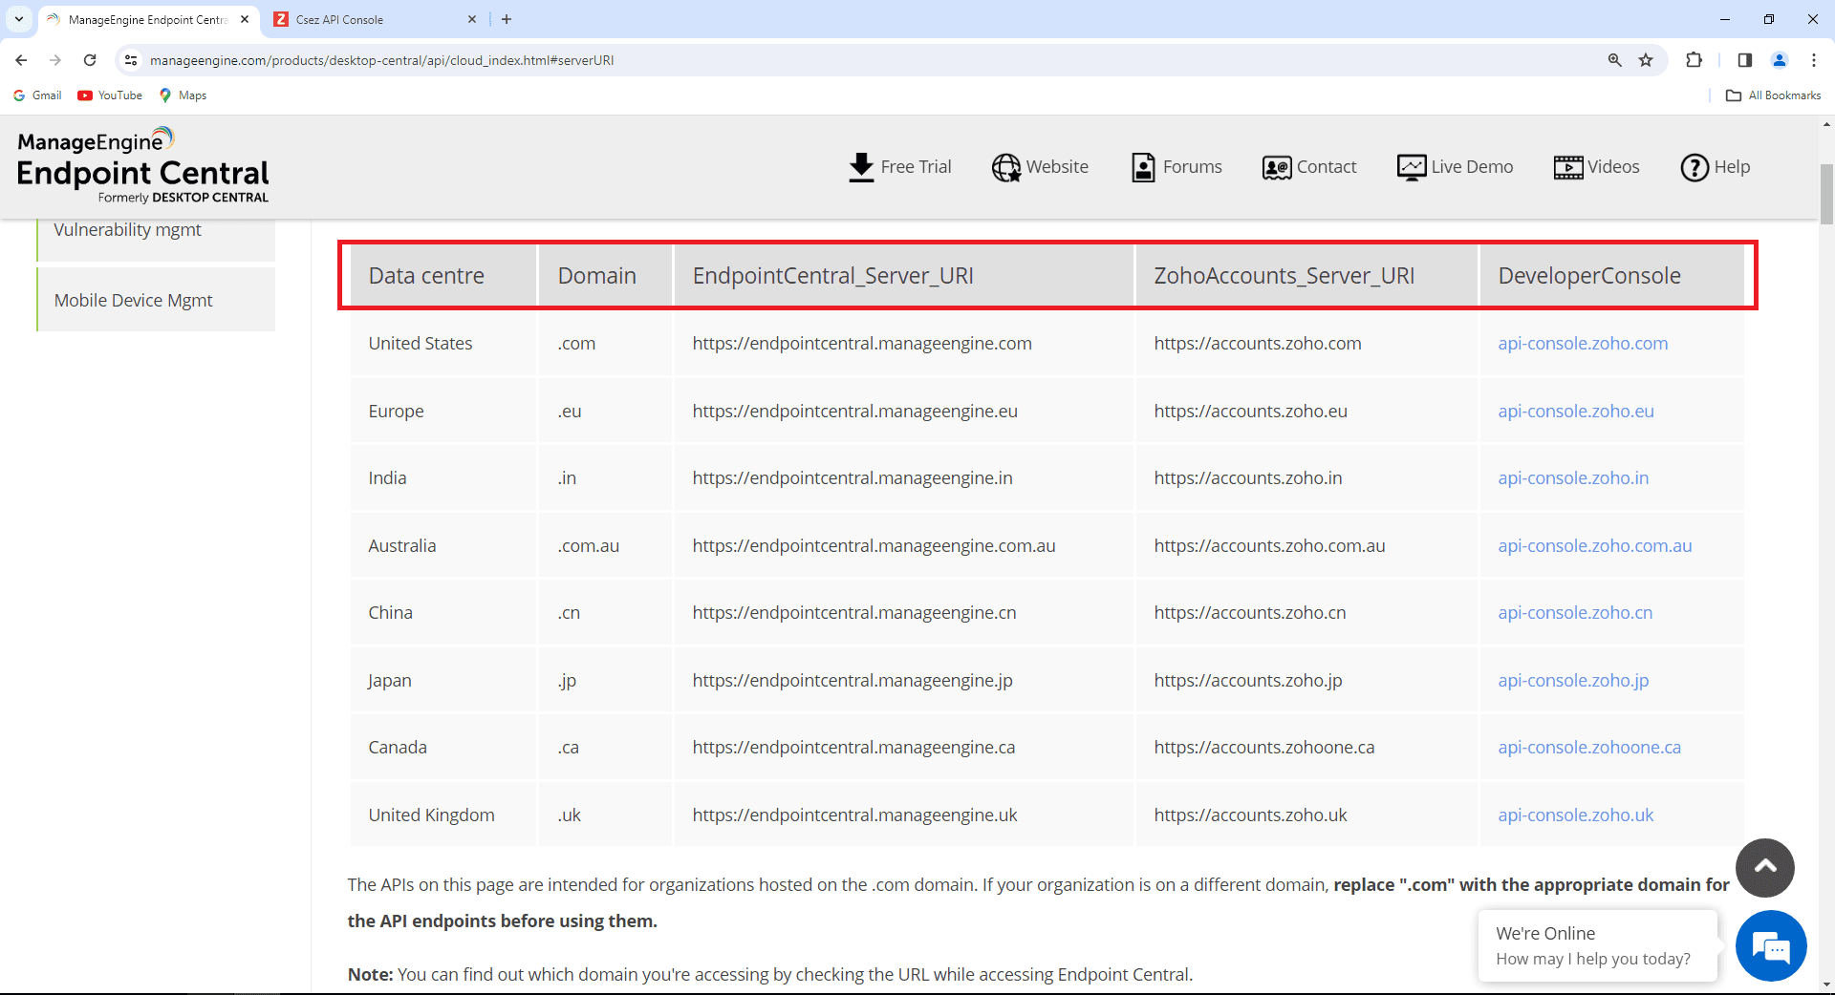This screenshot has height=995, width=1835.
Task: Click the Europe data centre cell
Action: [443, 412]
